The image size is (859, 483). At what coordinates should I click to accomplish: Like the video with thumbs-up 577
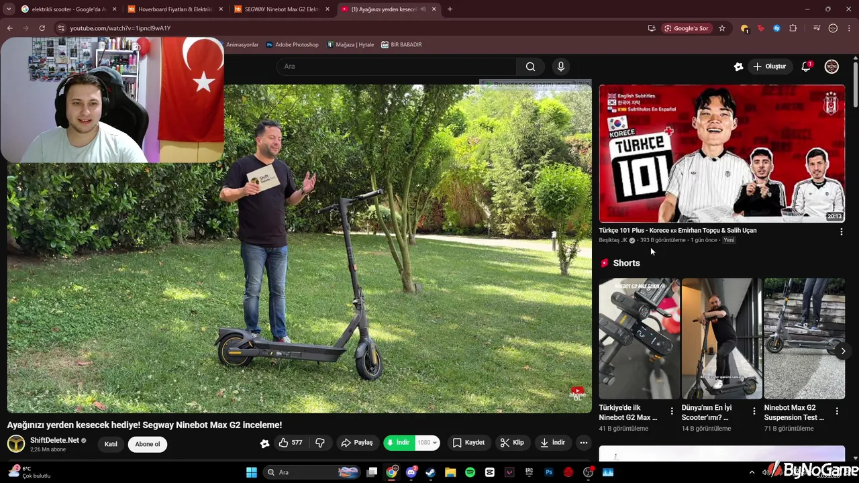point(291,443)
